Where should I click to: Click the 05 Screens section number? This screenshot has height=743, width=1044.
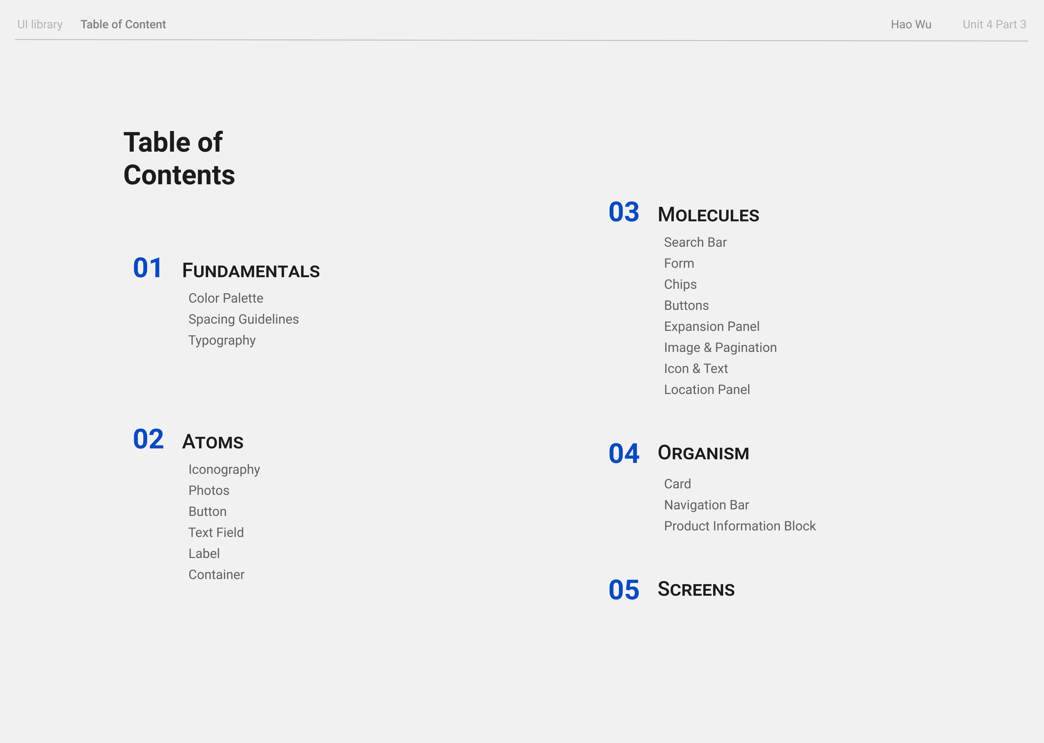(623, 590)
